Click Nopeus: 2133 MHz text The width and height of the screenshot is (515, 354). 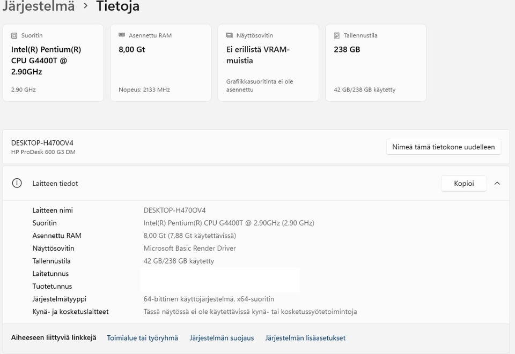pos(144,89)
